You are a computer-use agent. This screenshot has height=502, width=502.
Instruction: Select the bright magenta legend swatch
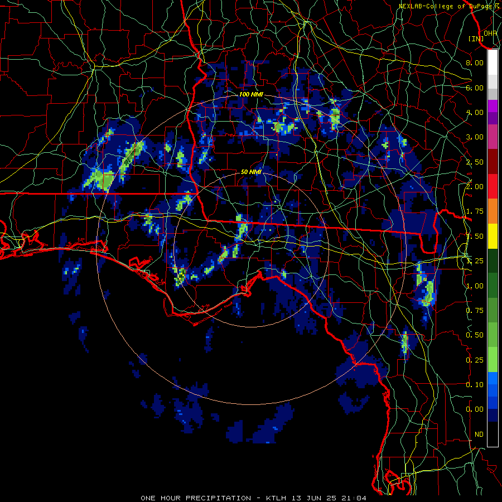[x=493, y=106]
